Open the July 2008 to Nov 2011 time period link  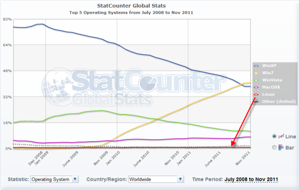251,179
